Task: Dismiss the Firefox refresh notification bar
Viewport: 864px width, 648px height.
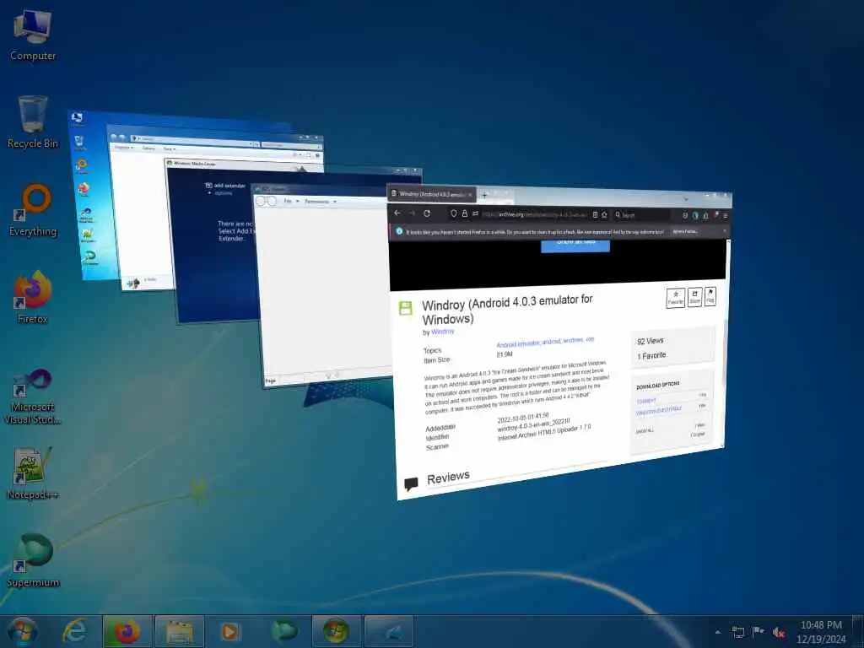Action: pos(724,231)
